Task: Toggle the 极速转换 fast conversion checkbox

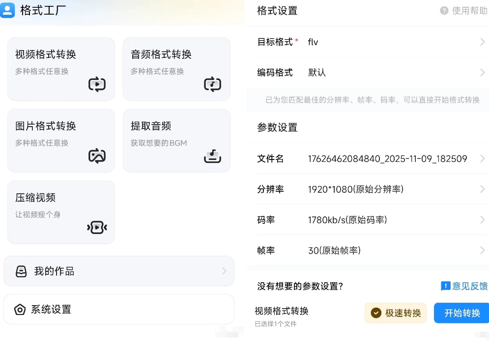Action: coord(376,313)
